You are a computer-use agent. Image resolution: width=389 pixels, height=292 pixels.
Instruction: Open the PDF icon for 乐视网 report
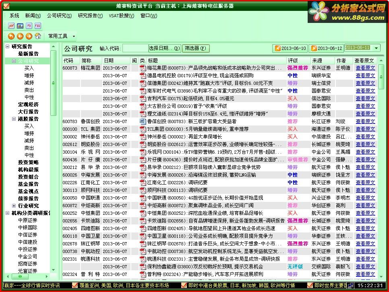(143, 152)
